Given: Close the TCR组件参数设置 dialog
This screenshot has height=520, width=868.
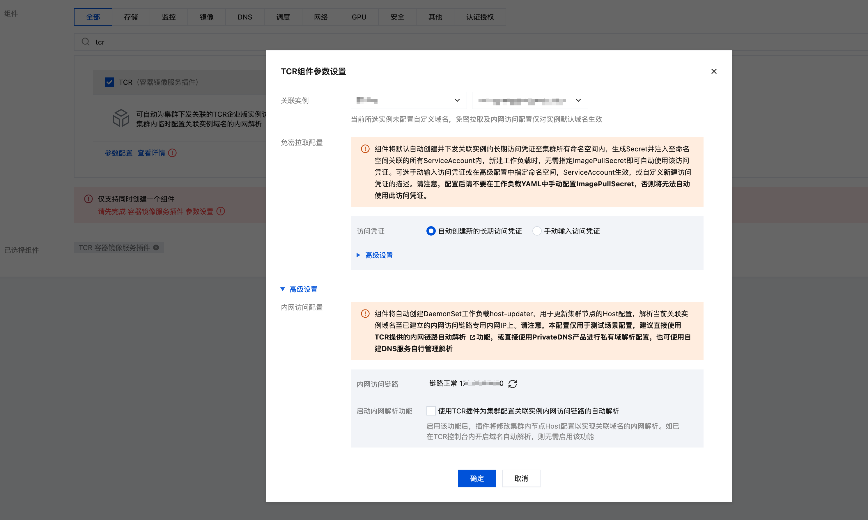Looking at the screenshot, I should (713, 72).
